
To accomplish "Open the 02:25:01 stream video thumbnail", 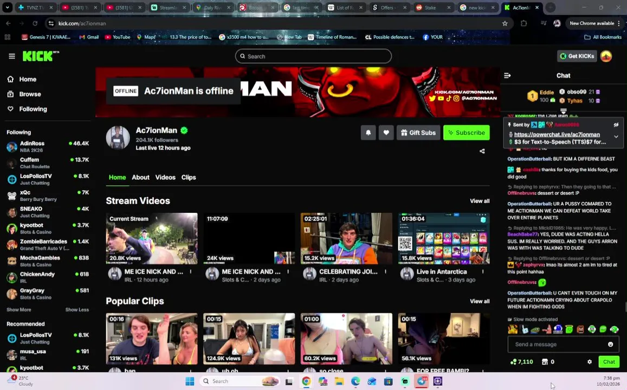I will (x=346, y=238).
